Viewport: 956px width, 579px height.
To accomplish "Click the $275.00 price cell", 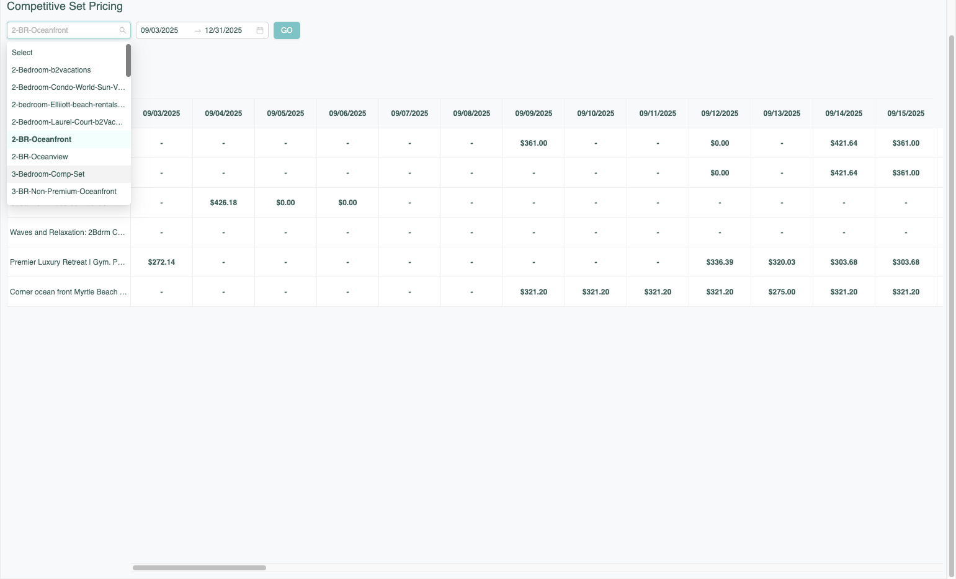I will tap(782, 292).
